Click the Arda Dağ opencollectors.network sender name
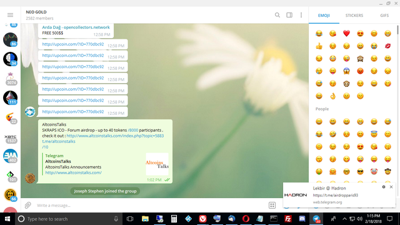This screenshot has width=400, height=225. (76, 27)
